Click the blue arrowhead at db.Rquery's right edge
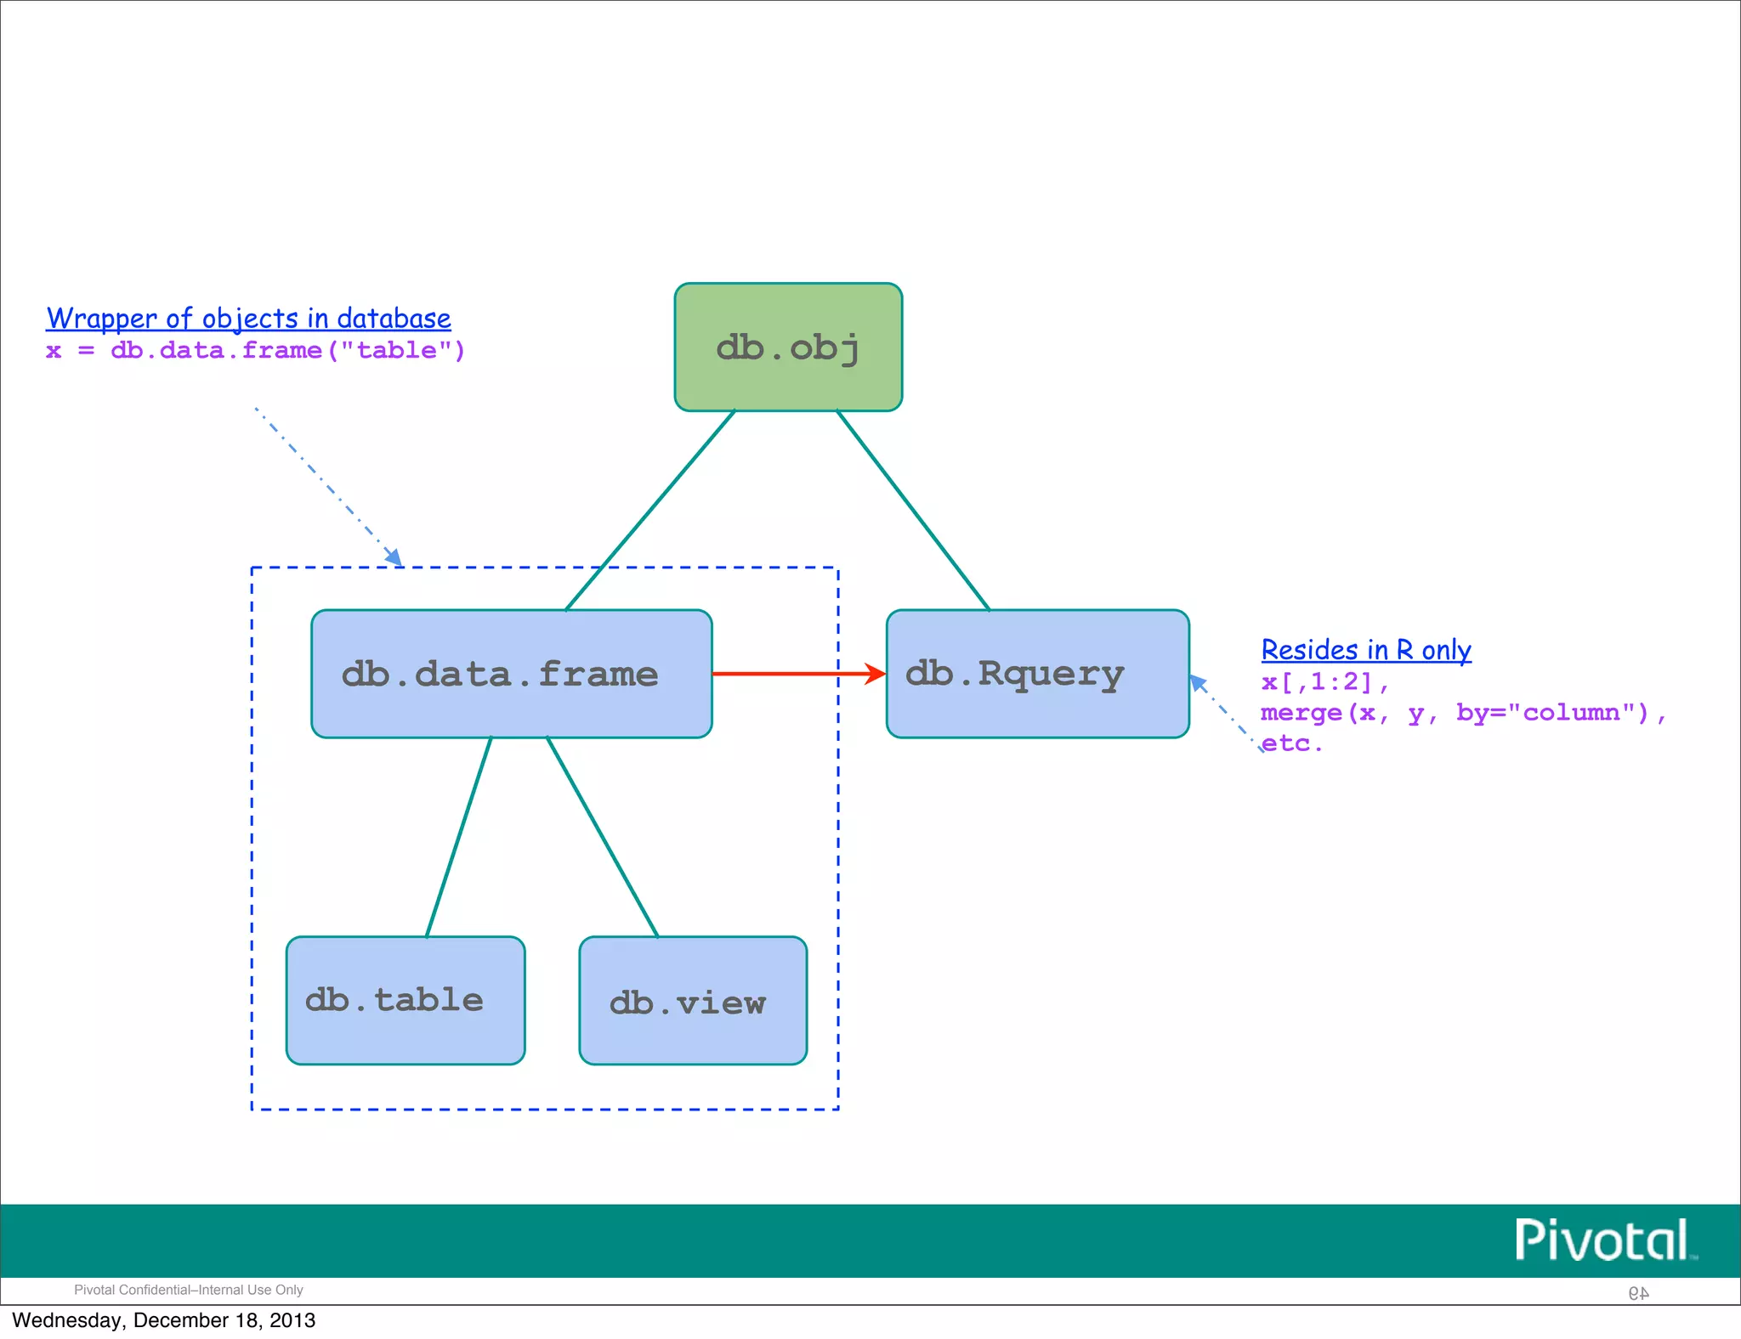The width and height of the screenshot is (1741, 1339). coord(1198,682)
